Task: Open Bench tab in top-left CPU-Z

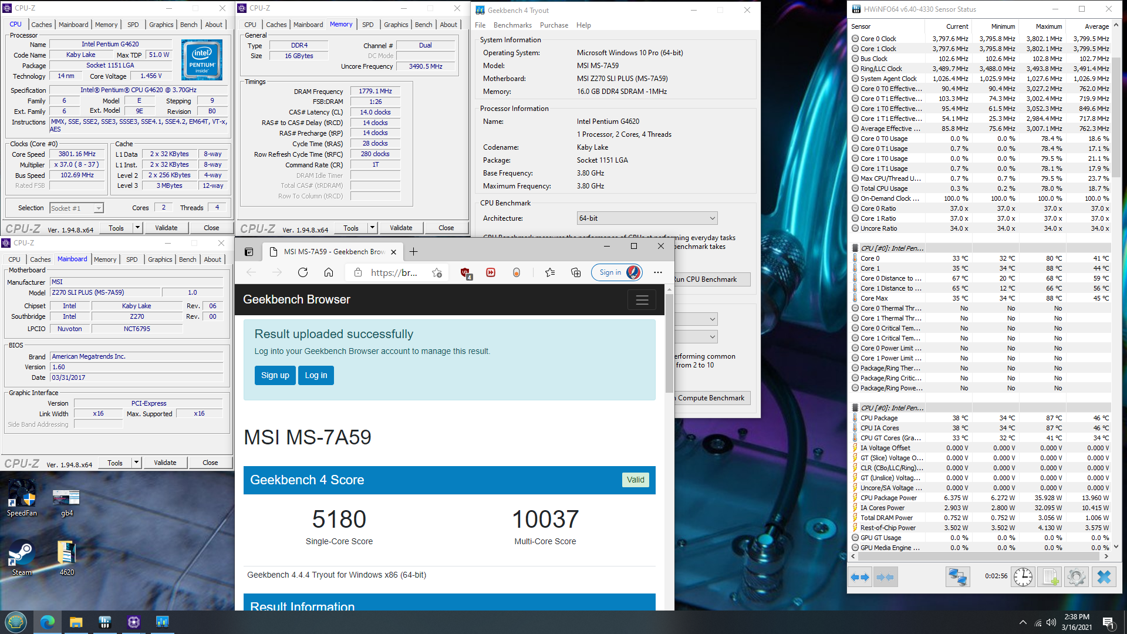Action: 188,25
